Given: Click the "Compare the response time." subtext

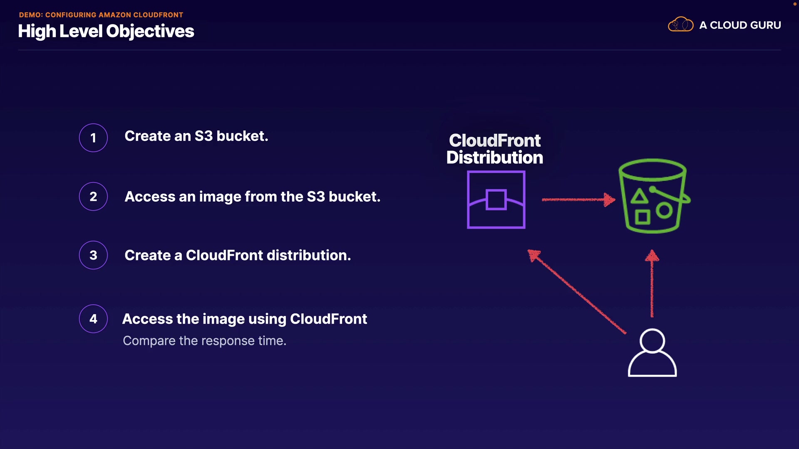Looking at the screenshot, I should (204, 340).
